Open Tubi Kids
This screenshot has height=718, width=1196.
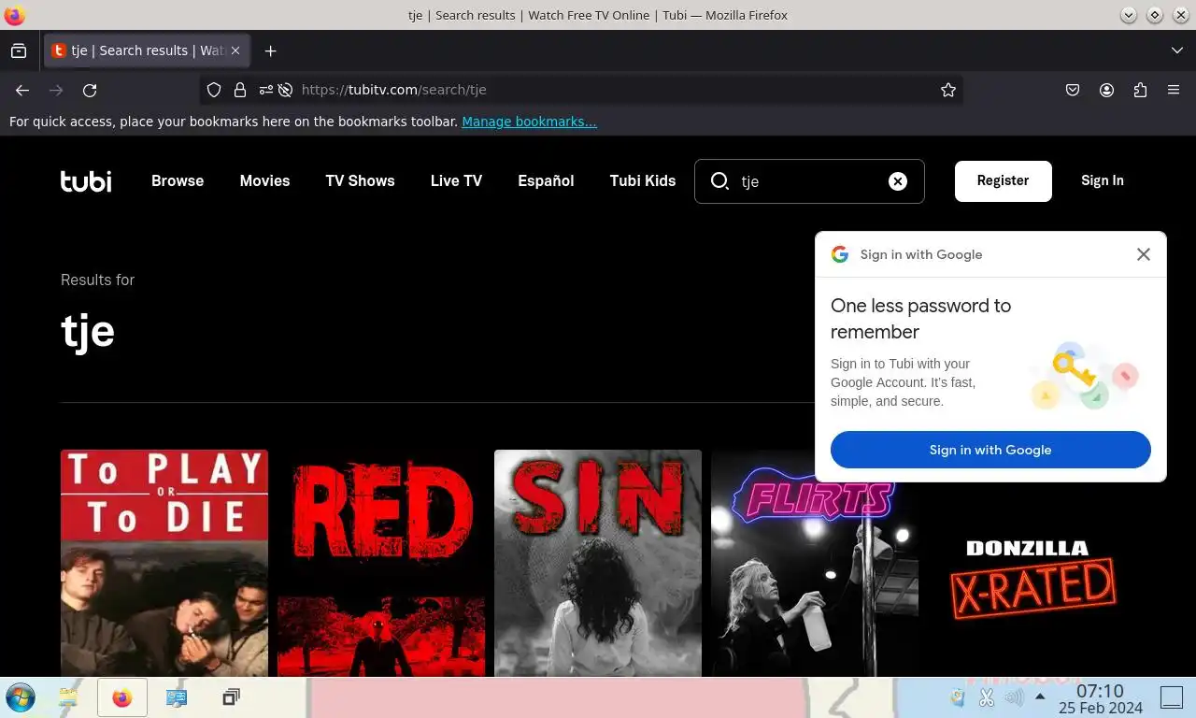(642, 181)
